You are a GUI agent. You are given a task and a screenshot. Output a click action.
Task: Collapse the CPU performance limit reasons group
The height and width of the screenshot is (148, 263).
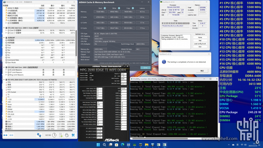click(x=4, y=67)
